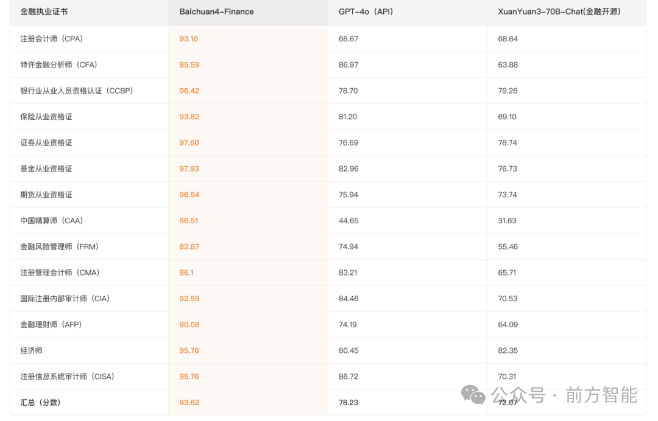
Task: Click the 基金从业资格证 score 82.96
Action: pos(348,169)
